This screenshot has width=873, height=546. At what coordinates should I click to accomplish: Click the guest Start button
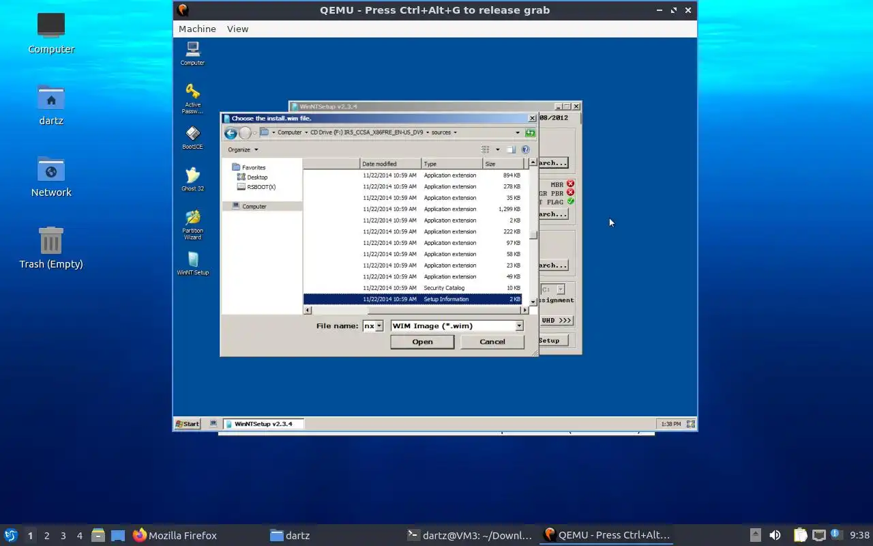(188, 424)
